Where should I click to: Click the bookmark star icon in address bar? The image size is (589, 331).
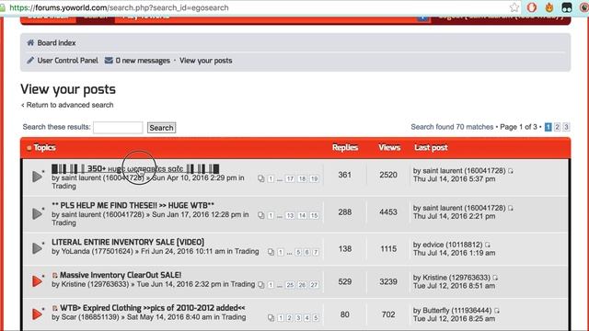tap(514, 7)
